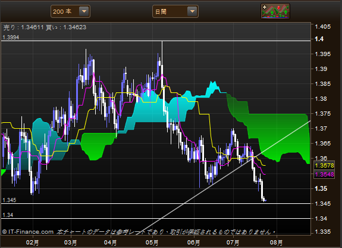This screenshot has width=342, height=248.
Task: Open the 200本 bar count combo box
Action: coord(70,11)
